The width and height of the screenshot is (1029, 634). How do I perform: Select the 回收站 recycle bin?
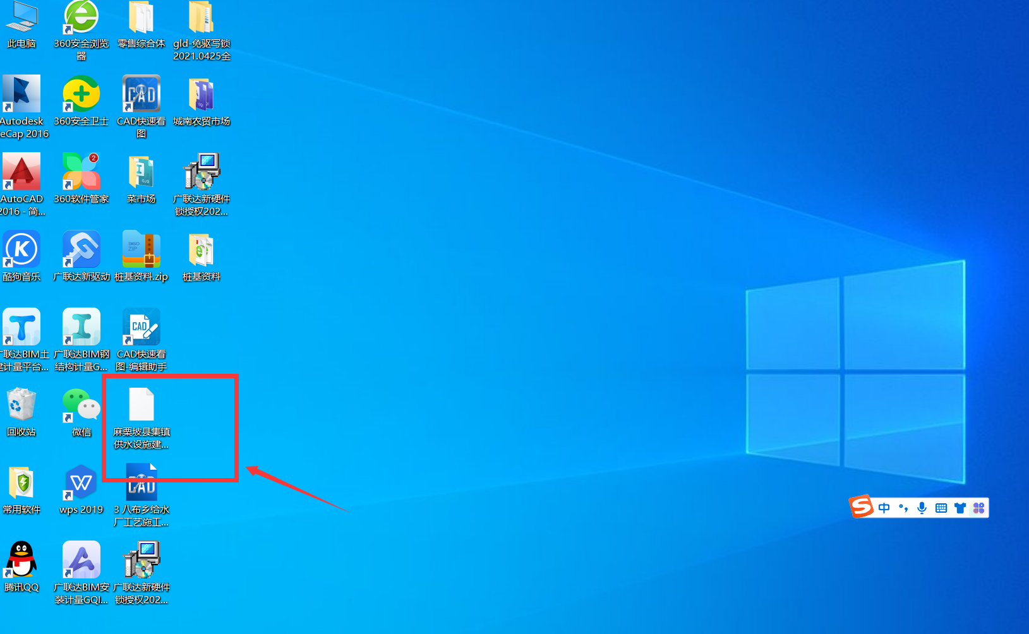[x=21, y=412]
